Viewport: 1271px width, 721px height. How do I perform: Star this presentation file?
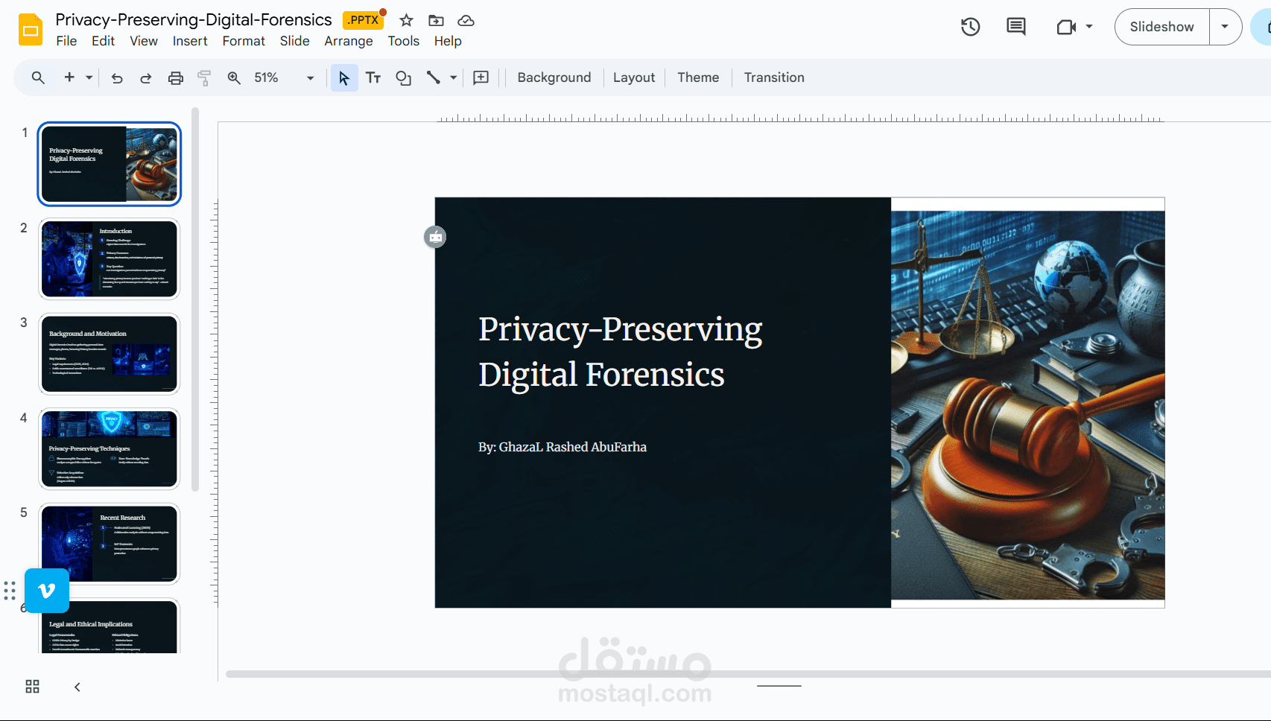(x=406, y=20)
